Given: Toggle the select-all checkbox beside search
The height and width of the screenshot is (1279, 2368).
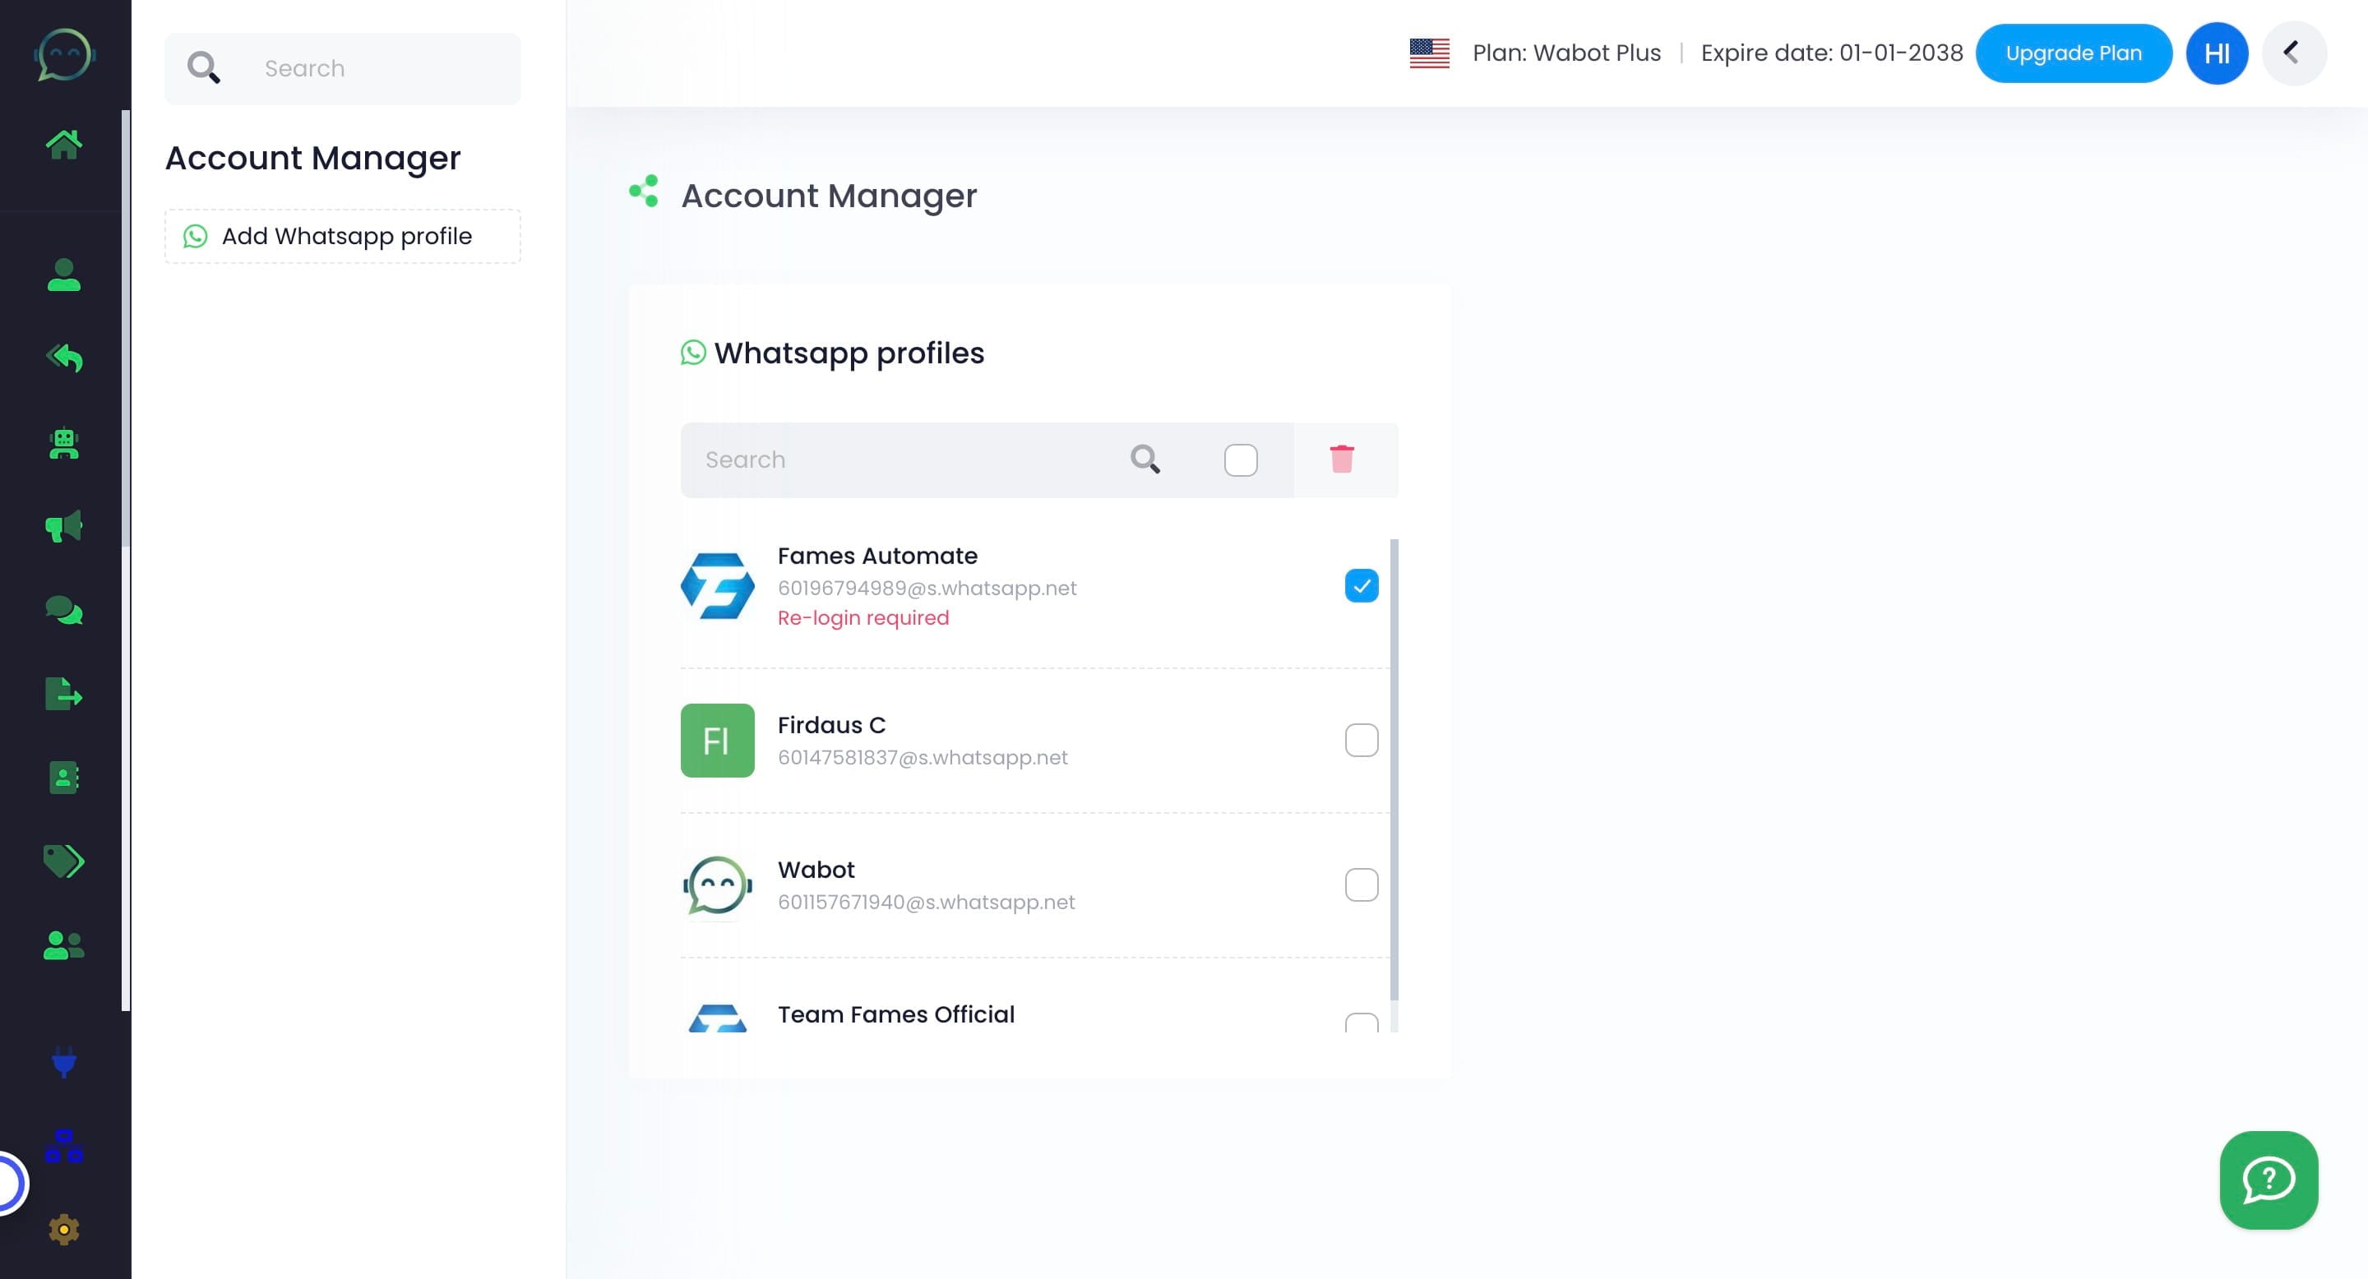Looking at the screenshot, I should tap(1240, 460).
